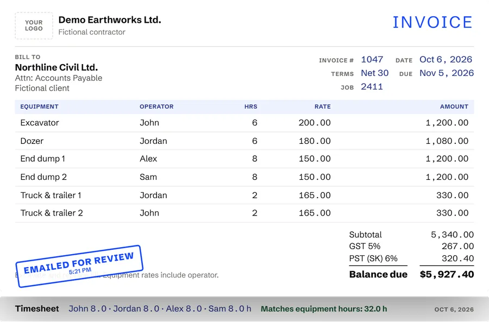Image resolution: width=489 pixels, height=322 pixels.
Task: Click the GST 5% label
Action: point(365,247)
